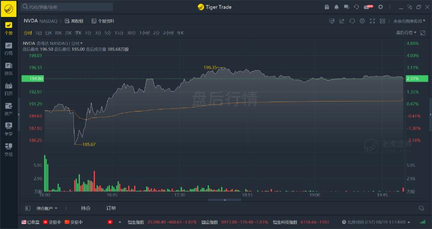Toggle the bottom-left panel layout icon
432x229 pixels.
coord(27,208)
